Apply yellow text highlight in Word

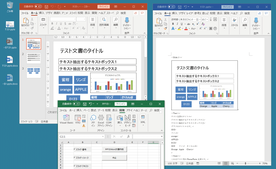pos(179,28)
